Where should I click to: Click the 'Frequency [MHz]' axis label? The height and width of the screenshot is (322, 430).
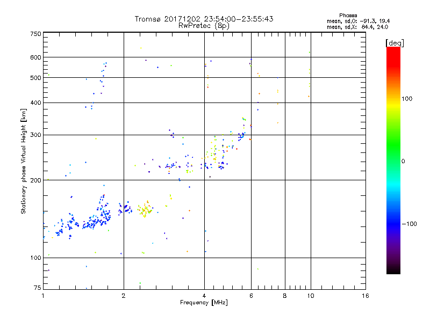tap(204, 303)
